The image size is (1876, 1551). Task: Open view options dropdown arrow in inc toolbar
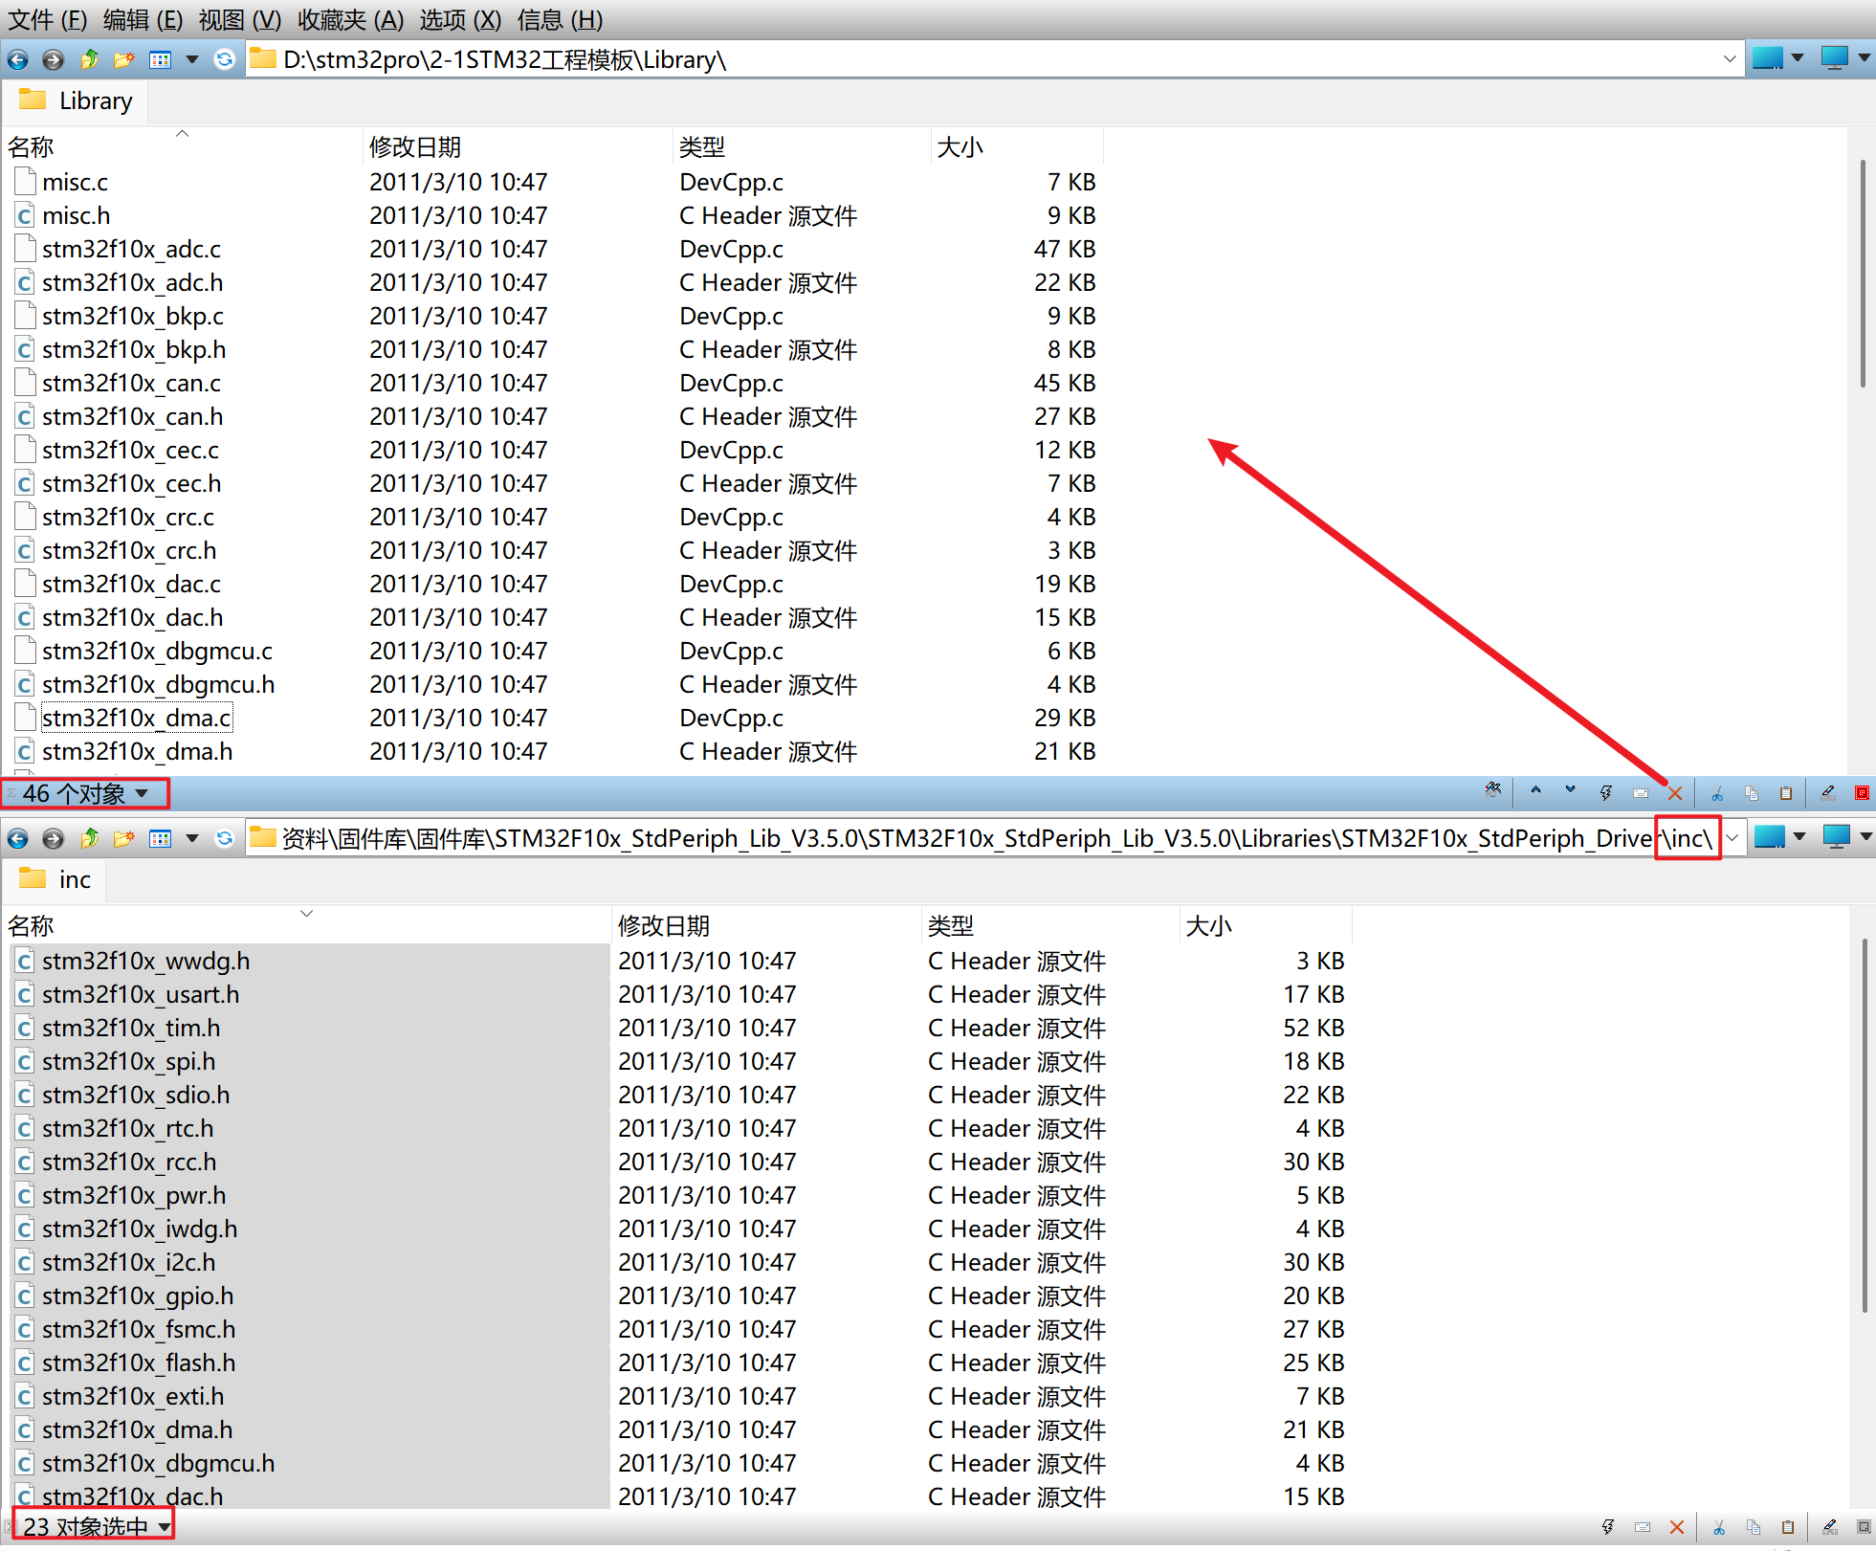coord(192,838)
